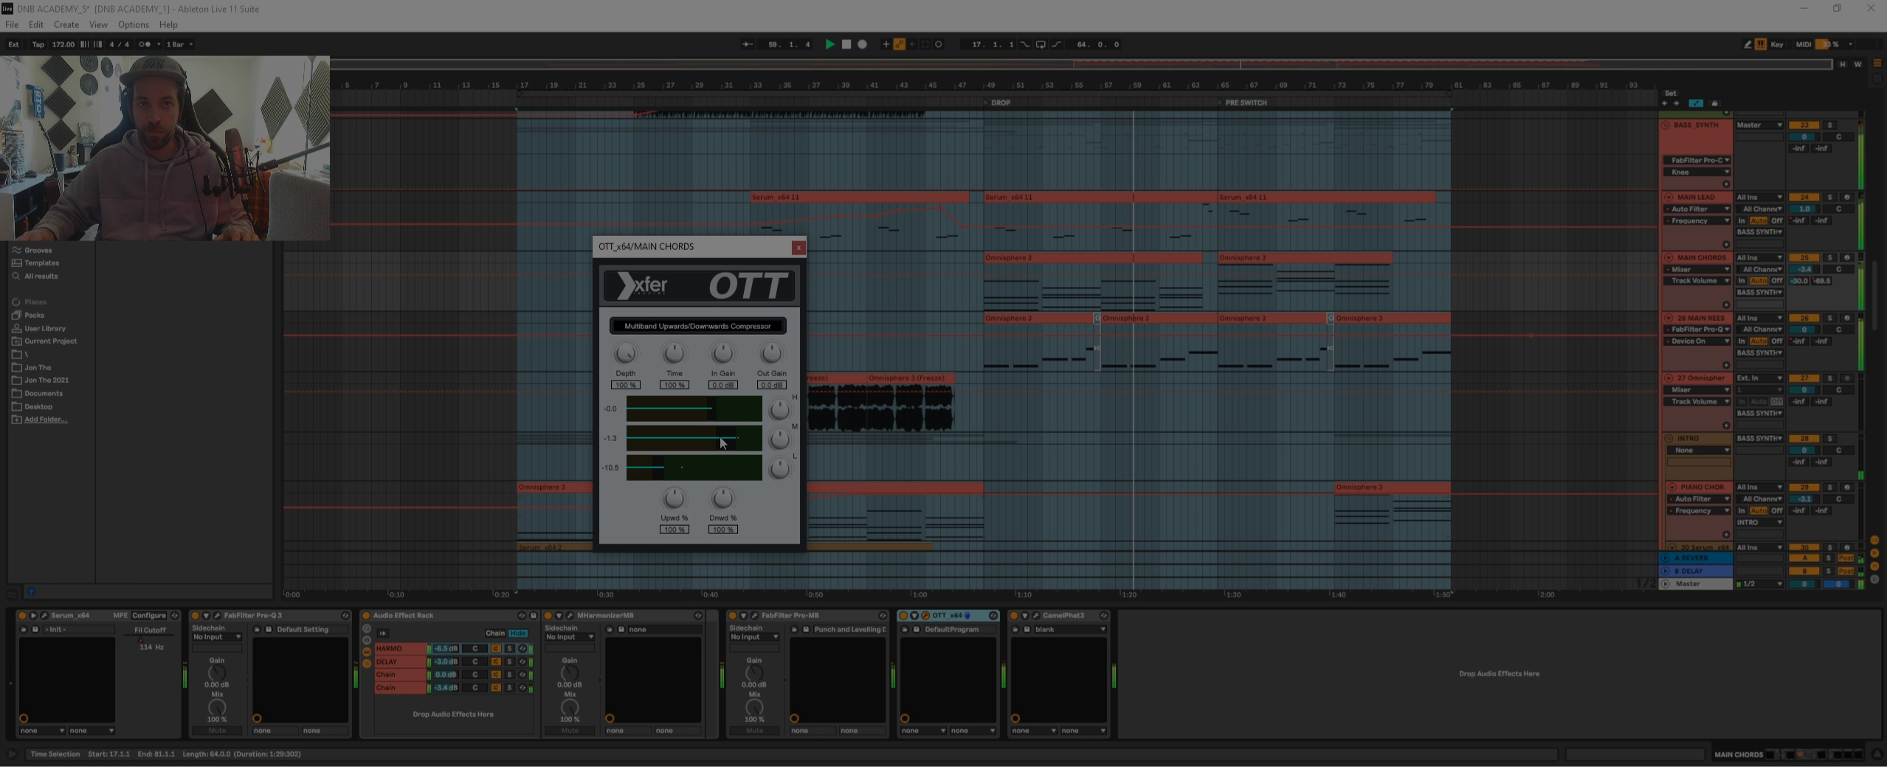Viewport: 1887px width, 767px height.
Task: Toggle the CamelPhat3 device activator
Action: tap(1013, 615)
